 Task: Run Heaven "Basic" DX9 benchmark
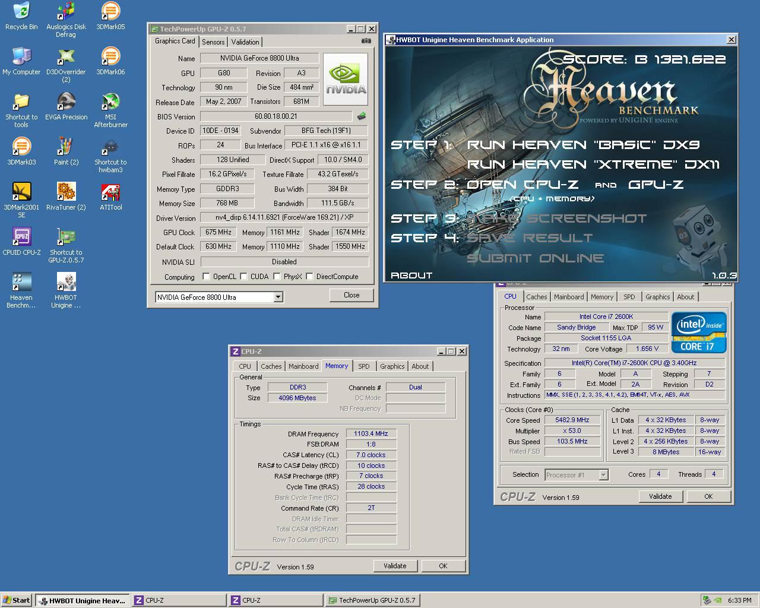click(584, 144)
